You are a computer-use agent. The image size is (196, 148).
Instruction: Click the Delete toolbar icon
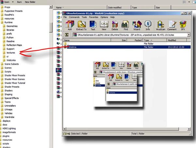click(115, 25)
